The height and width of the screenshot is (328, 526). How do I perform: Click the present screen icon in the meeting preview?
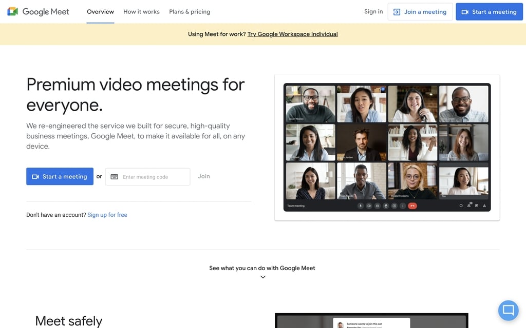pos(394,206)
